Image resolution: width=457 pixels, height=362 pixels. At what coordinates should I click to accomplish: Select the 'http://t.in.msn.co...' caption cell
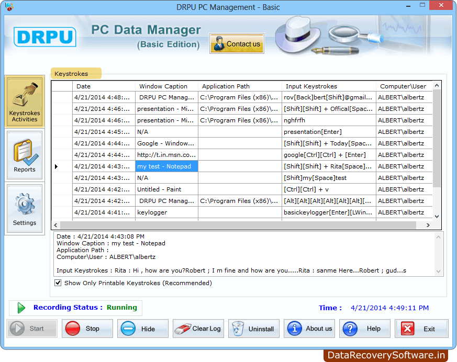pyautogui.click(x=166, y=155)
